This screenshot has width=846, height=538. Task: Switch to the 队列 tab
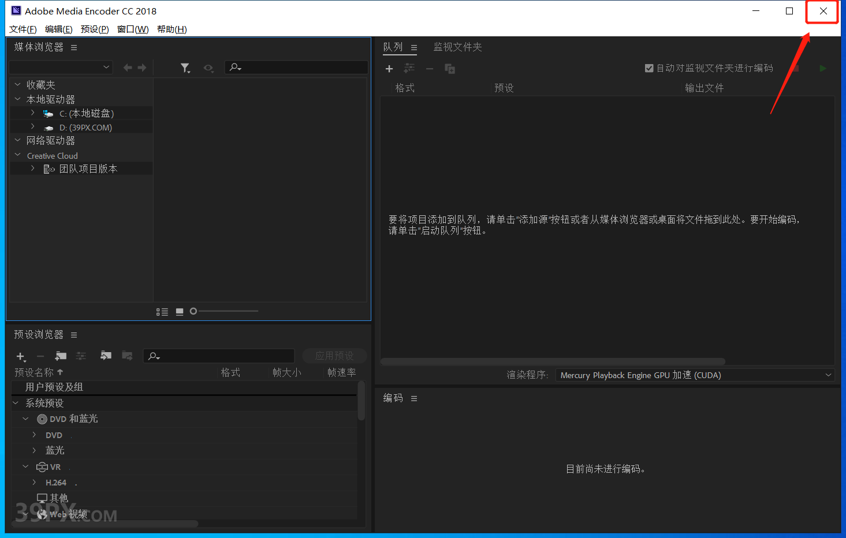[393, 47]
